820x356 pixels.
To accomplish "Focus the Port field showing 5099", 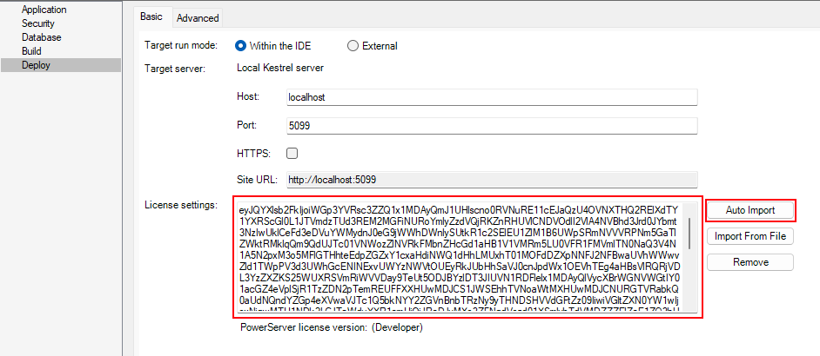I will (492, 126).
